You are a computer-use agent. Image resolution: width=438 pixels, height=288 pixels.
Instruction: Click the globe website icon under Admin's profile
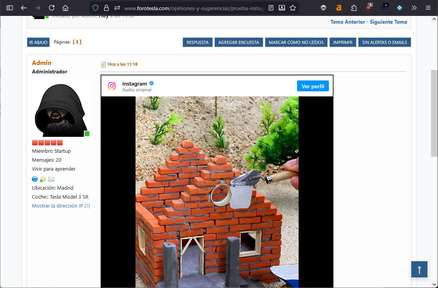35,179
